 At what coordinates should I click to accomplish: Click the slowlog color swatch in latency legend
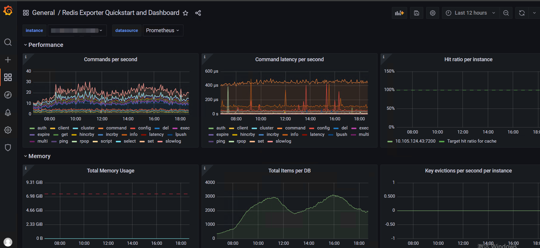pyautogui.click(x=270, y=141)
